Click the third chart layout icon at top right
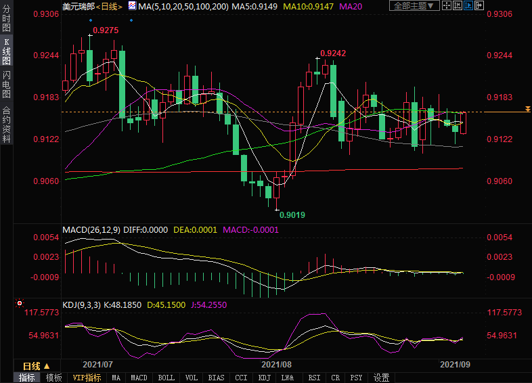 pos(468,6)
